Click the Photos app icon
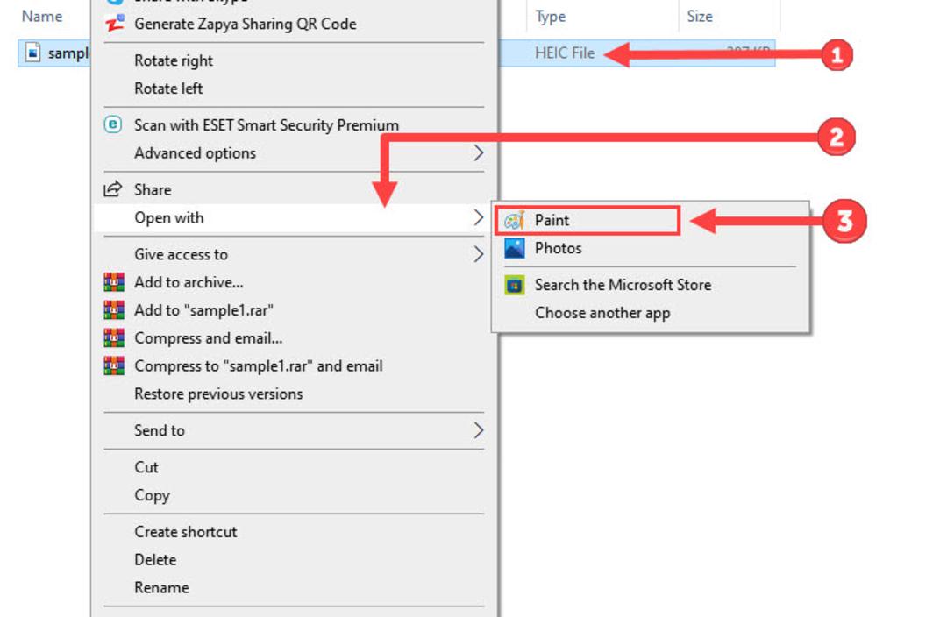947x617 pixels. pyautogui.click(x=515, y=248)
